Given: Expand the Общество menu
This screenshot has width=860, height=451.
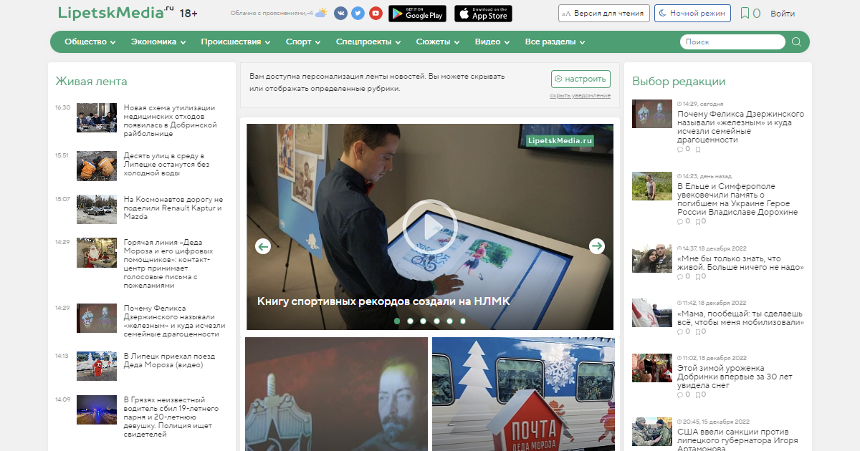Looking at the screenshot, I should (90, 42).
